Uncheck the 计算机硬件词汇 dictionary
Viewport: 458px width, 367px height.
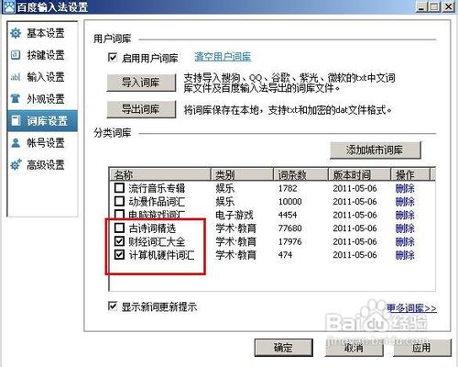[119, 254]
